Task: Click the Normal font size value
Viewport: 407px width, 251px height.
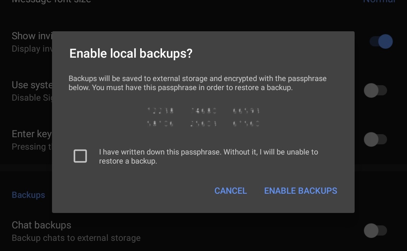Action: tap(379, 1)
